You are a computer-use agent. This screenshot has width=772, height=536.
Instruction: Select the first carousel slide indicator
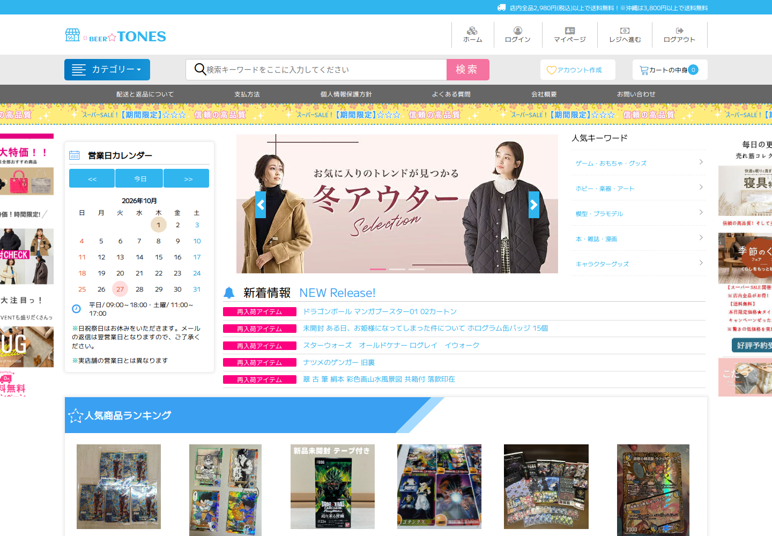(x=378, y=269)
